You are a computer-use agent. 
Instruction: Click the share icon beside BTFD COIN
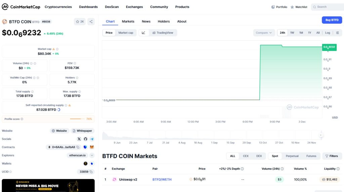(x=91, y=22)
